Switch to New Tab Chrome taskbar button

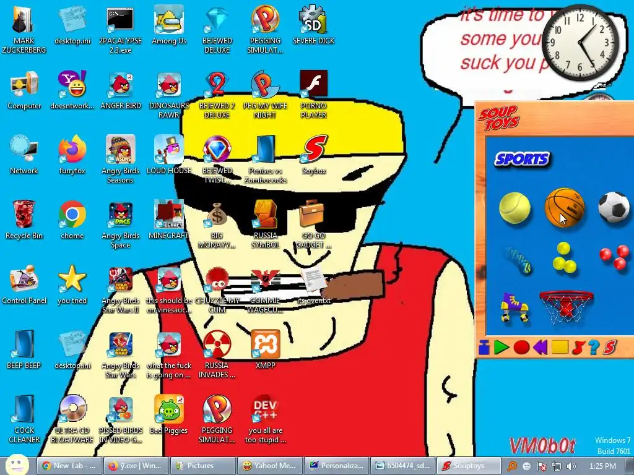[69, 466]
